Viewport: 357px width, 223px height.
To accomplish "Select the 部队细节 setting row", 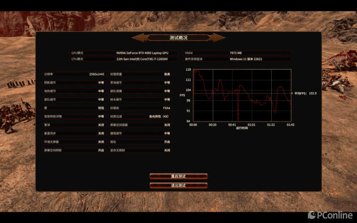I will 74,99.
